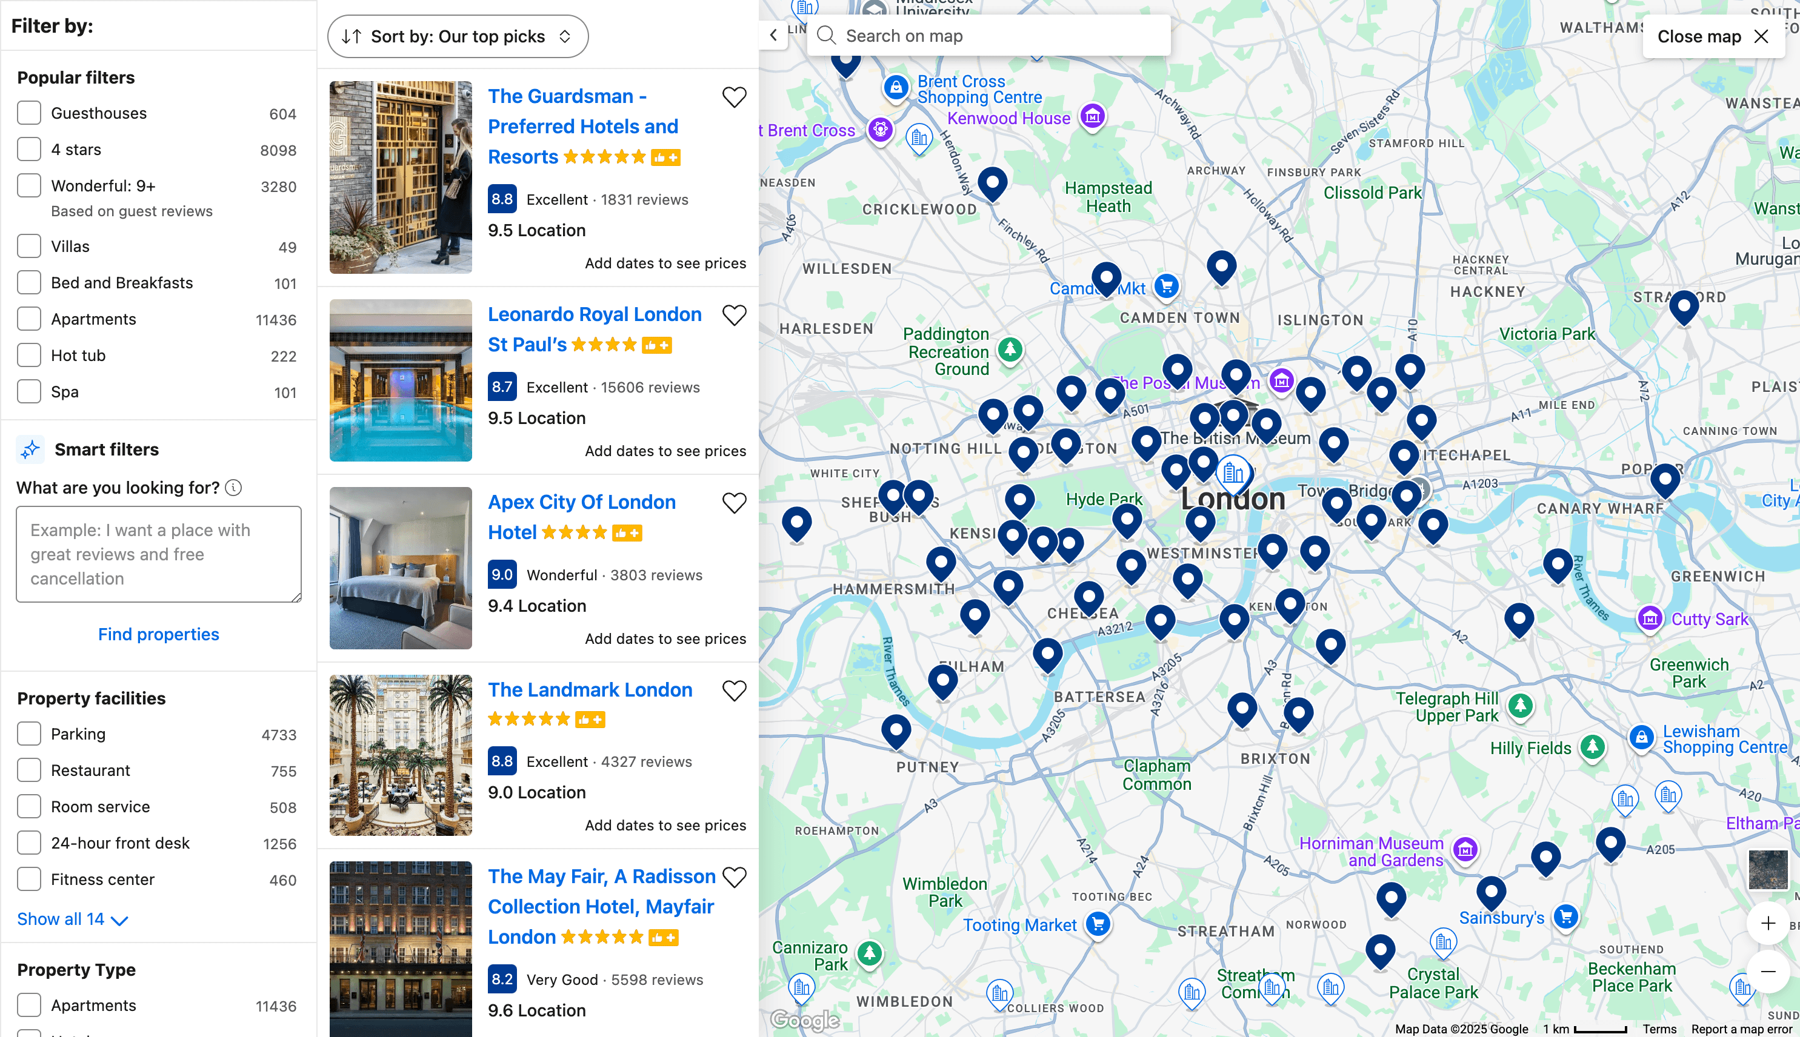Focus the smart filters text box
Screen dimensions: 1800x1037
(x=158, y=554)
